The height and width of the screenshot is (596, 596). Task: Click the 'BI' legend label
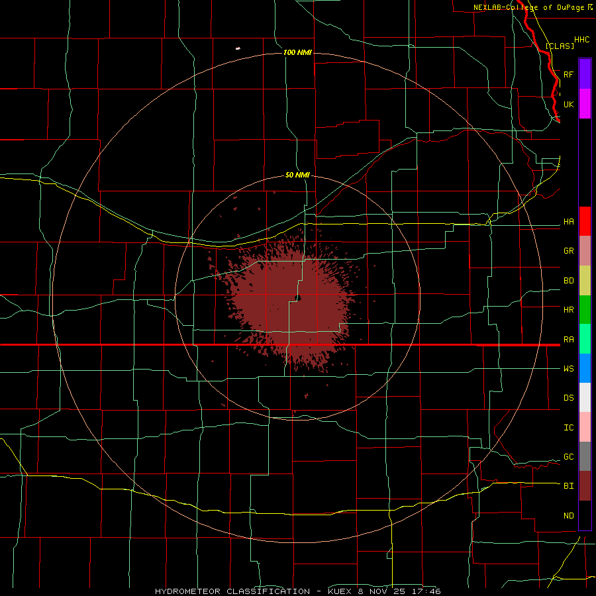click(x=568, y=486)
